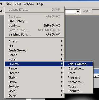Open the Help menu
Screen dimensions: 99x100
click(40, 4)
